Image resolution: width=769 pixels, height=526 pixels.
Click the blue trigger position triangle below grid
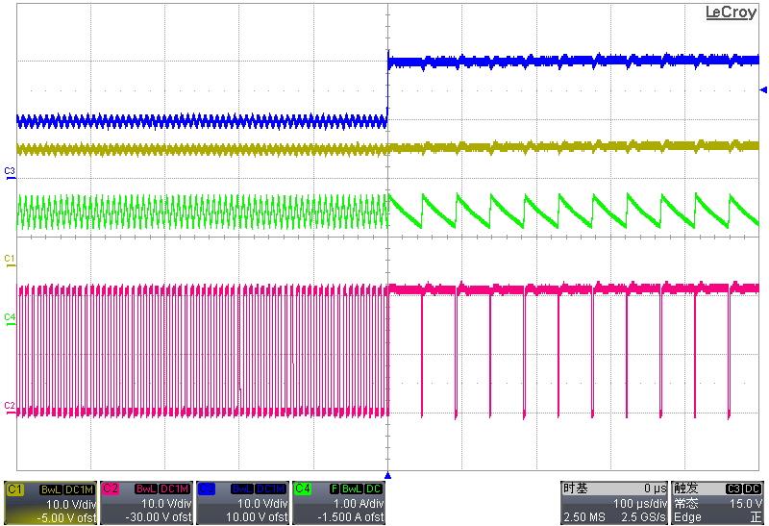pos(387,475)
